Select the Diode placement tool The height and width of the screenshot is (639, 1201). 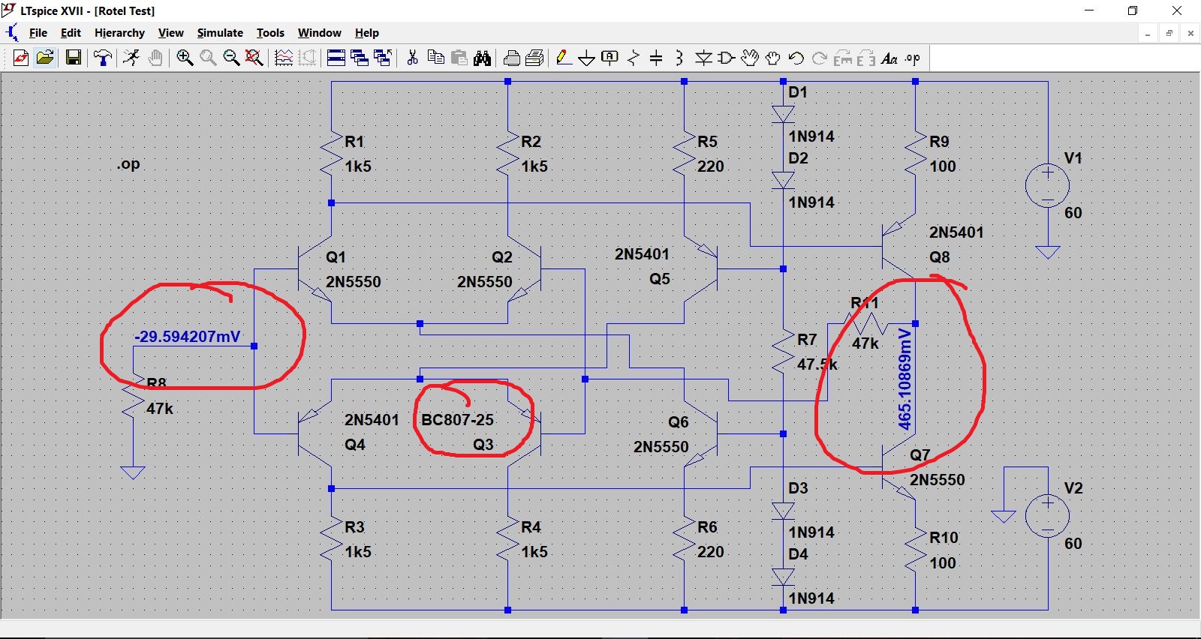(703, 58)
